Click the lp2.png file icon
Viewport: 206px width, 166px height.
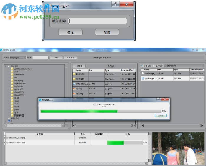click(74, 94)
